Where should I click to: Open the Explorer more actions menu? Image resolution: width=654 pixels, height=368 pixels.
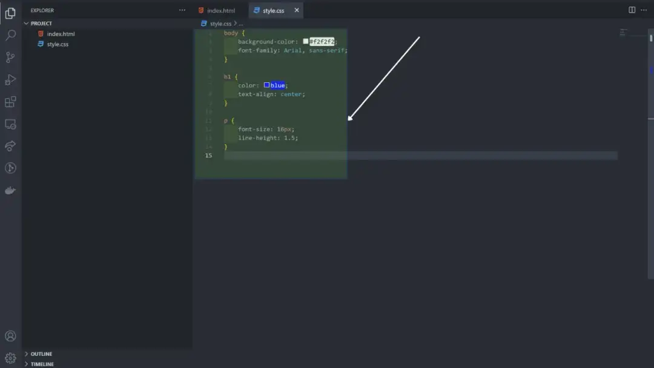[182, 10]
